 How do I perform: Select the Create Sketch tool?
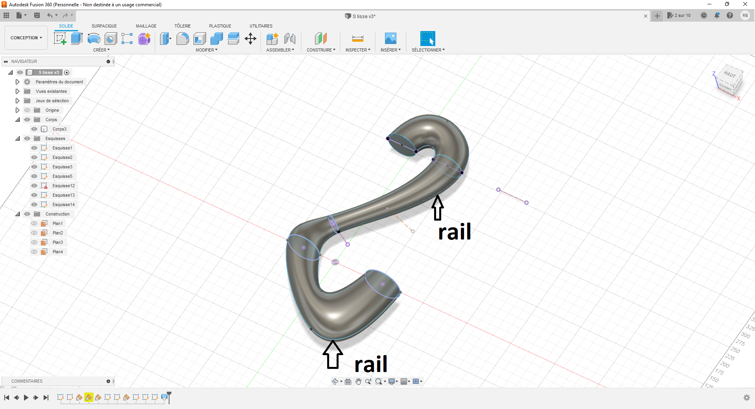pos(60,39)
